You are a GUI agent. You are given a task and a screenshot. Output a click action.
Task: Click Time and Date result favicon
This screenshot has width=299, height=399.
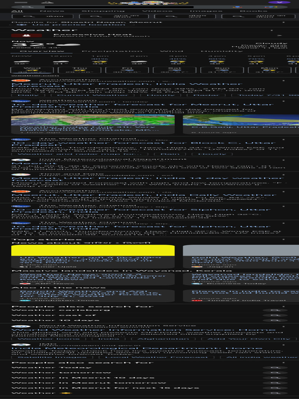21,175
